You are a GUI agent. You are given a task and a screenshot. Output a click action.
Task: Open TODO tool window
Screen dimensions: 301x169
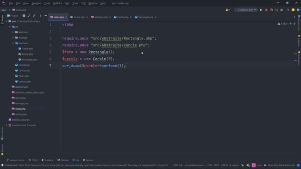tap(33, 160)
